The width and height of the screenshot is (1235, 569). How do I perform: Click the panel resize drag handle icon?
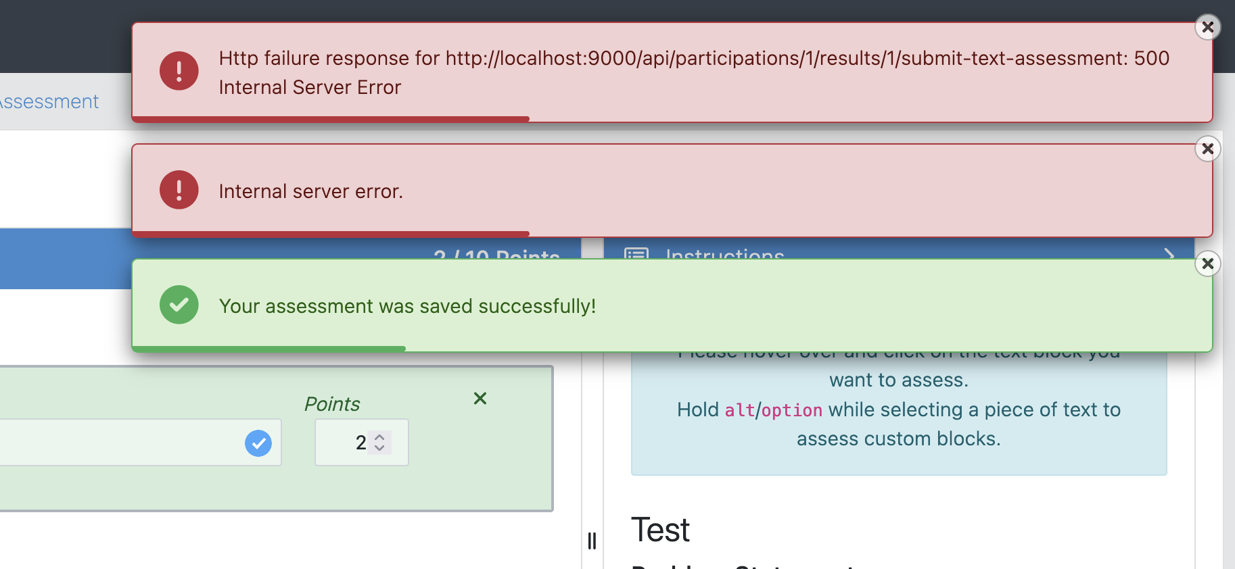[592, 539]
